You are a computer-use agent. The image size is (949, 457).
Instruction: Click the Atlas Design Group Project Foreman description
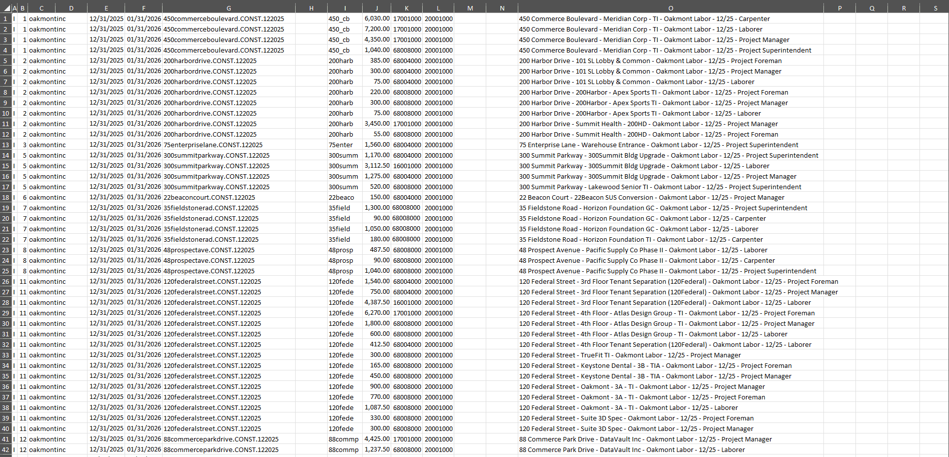coord(670,313)
